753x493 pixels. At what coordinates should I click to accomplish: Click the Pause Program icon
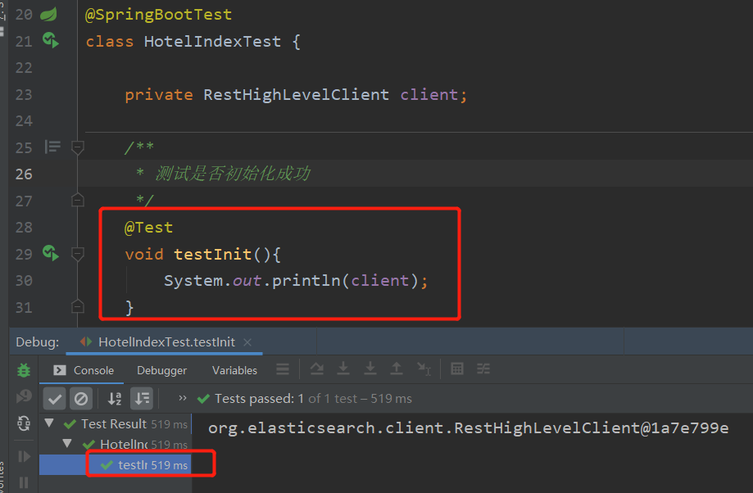click(24, 482)
